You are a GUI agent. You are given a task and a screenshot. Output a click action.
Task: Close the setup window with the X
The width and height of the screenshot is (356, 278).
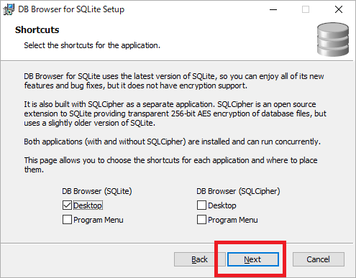coord(339,9)
